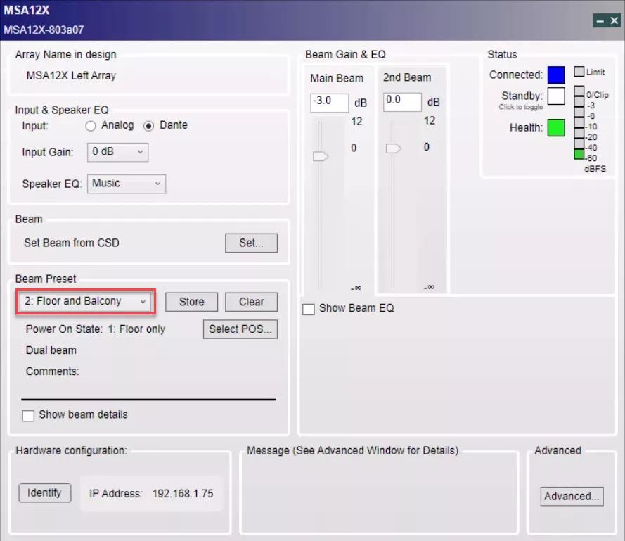The height and width of the screenshot is (541, 625).
Task: Enable Show Beam EQ checkbox
Action: 309,310
